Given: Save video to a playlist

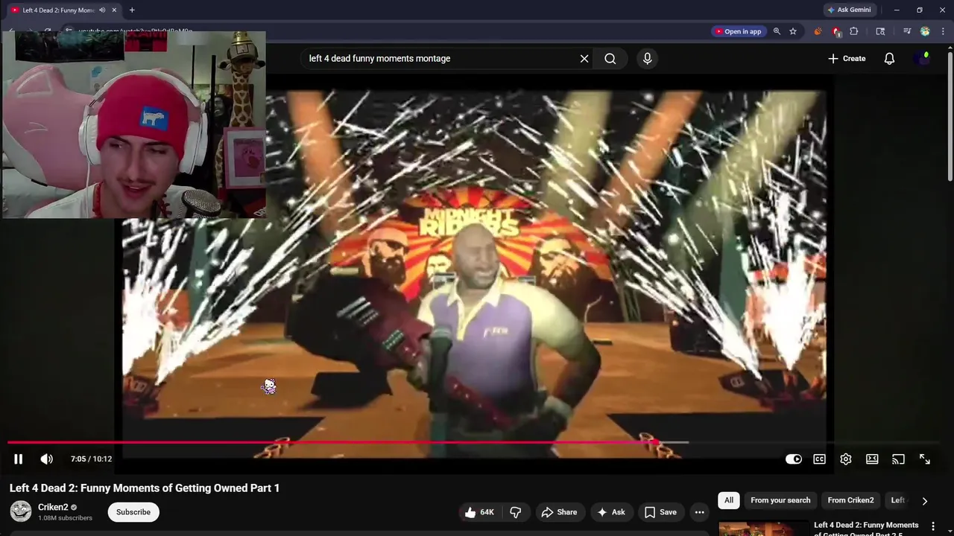Looking at the screenshot, I should click(660, 512).
